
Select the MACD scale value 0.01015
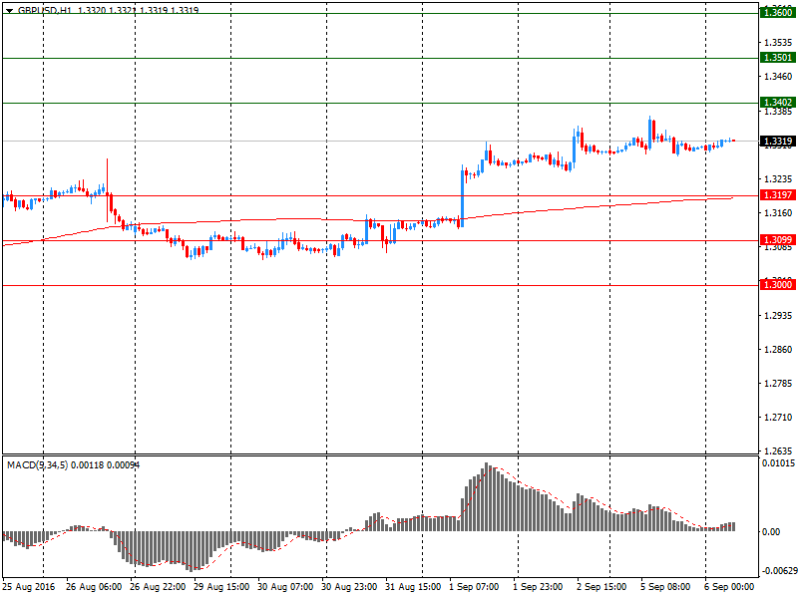coord(778,462)
